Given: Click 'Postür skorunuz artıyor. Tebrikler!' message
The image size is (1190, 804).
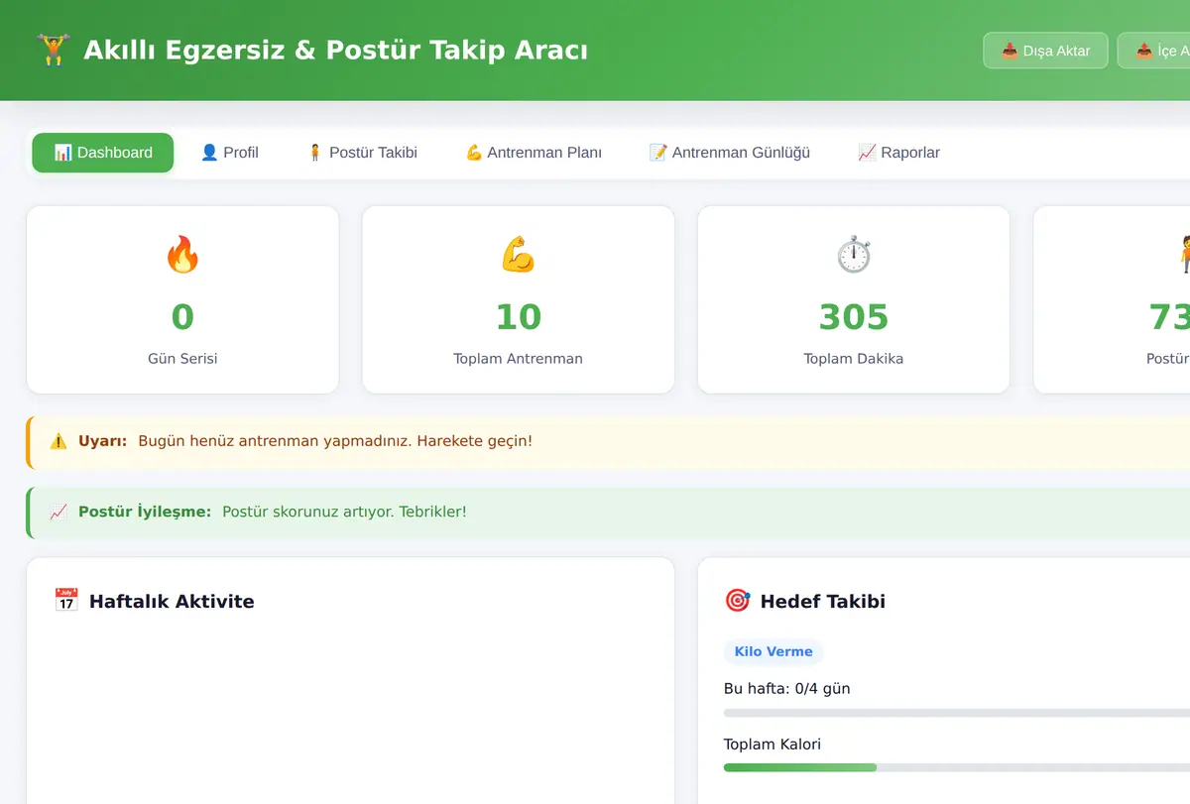Looking at the screenshot, I should (344, 513).
